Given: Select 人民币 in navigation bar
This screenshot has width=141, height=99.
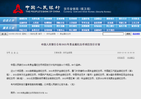Looking at the screenshot, I should (x=36, y=23).
